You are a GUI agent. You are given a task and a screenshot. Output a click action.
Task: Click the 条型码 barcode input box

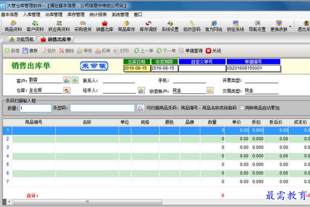click(x=102, y=108)
